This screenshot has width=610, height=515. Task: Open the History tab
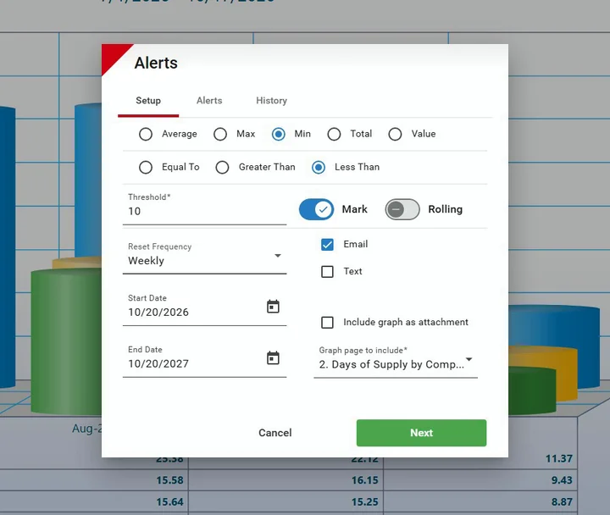click(272, 101)
